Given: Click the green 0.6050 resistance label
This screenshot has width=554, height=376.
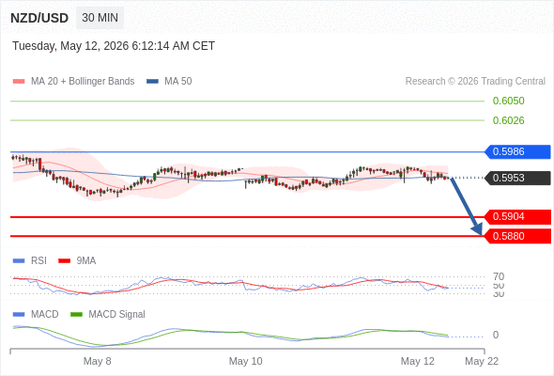Looking at the screenshot, I should tap(508, 101).
